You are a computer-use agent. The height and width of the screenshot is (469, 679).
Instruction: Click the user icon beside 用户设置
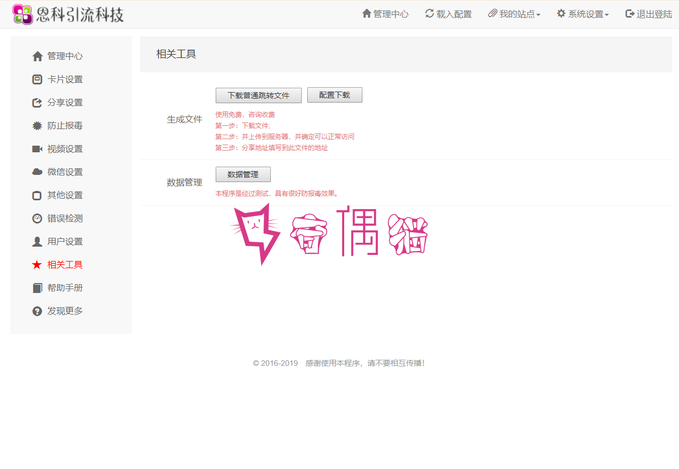pyautogui.click(x=37, y=242)
